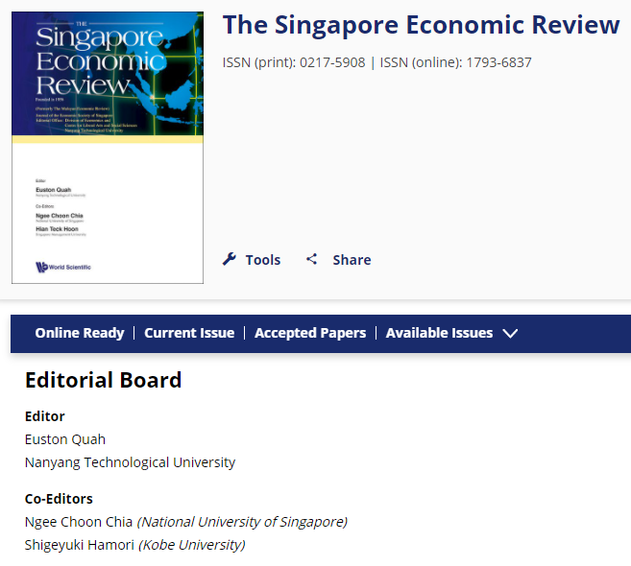Image resolution: width=631 pixels, height=566 pixels.
Task: Click the print ISSN 0217-5908 text
Action: (x=294, y=62)
